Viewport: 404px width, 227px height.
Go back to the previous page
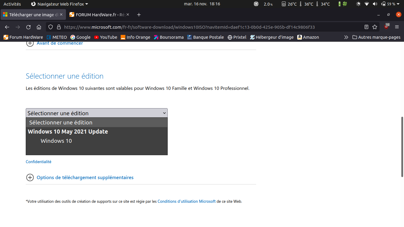(7, 27)
